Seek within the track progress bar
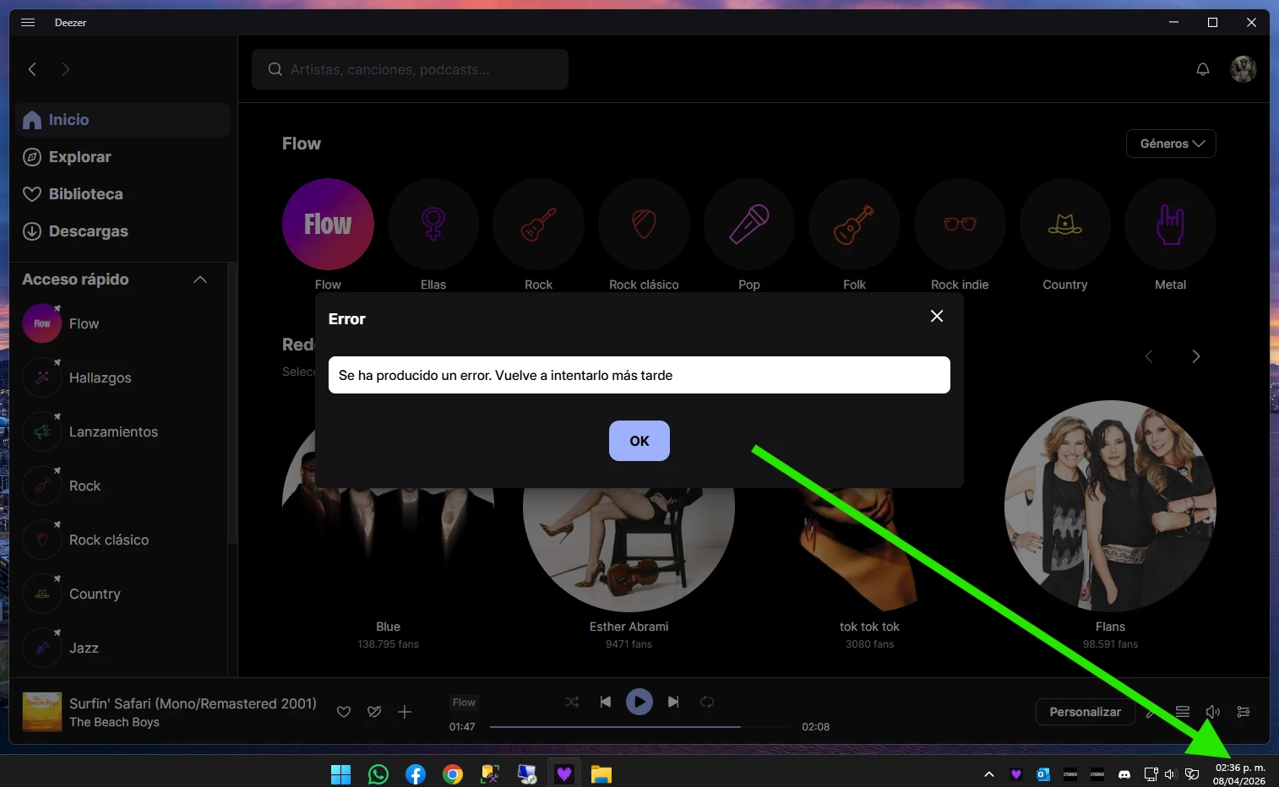This screenshot has width=1279, height=787. point(639,726)
